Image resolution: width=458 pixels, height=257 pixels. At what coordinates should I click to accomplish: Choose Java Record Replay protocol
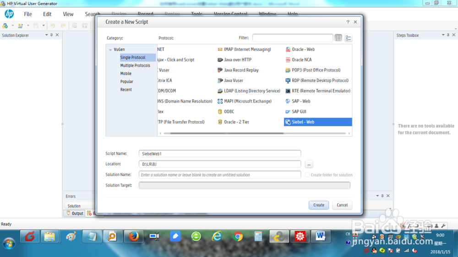(238, 70)
